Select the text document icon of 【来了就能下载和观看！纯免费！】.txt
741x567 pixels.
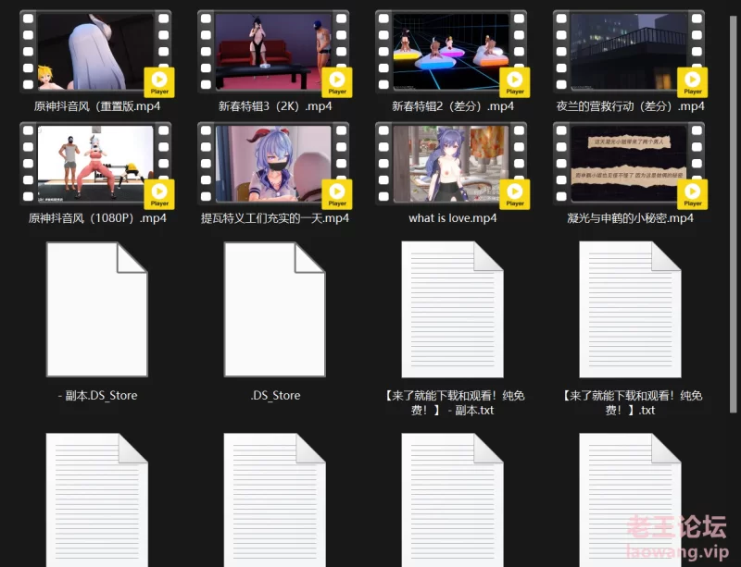click(x=630, y=309)
